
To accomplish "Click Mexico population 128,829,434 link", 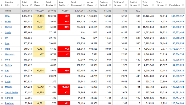I will click(177, 87).
